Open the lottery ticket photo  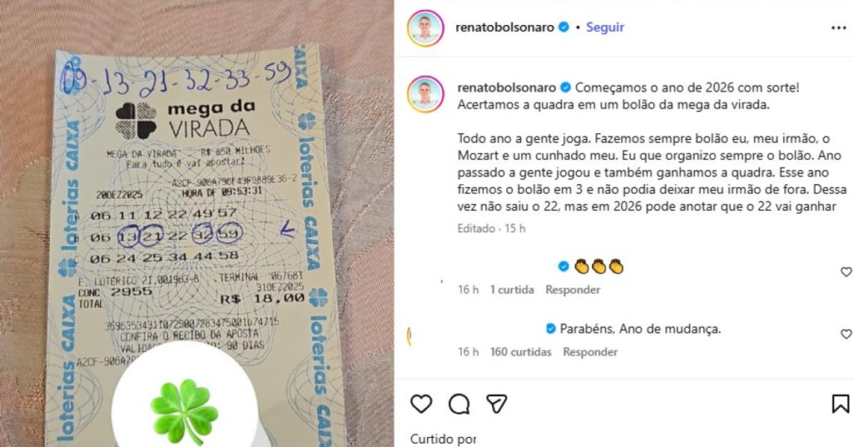pos(197,223)
